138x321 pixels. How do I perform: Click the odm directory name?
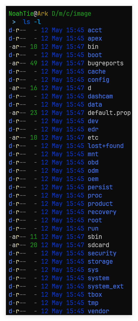coord(93,171)
